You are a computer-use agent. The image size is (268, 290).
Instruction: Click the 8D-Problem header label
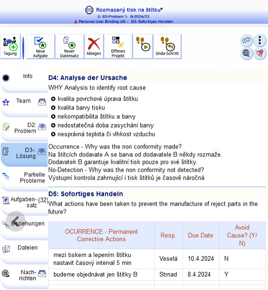point(113,16)
